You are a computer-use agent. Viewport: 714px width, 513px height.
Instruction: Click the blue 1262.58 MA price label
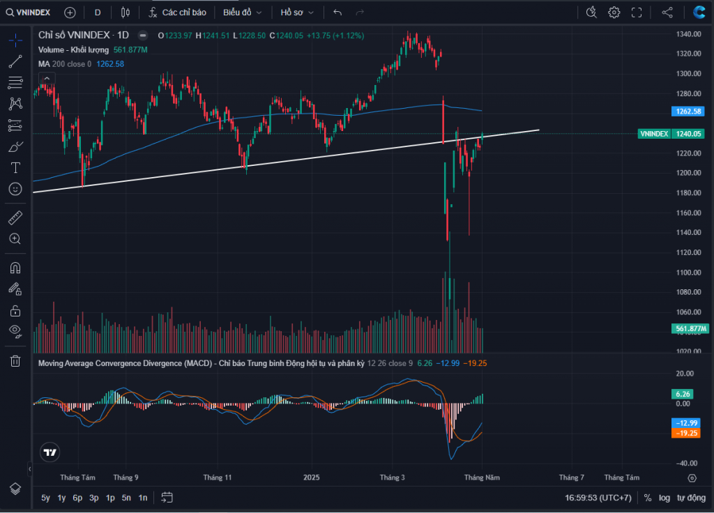coord(688,111)
